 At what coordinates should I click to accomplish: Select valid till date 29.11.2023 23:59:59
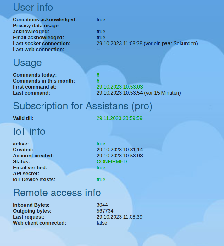[x=120, y=118]
